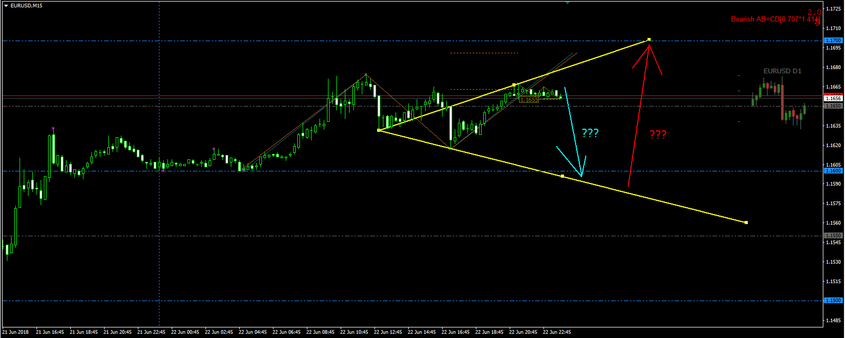Click 1.1590 on the price scale

(834, 184)
